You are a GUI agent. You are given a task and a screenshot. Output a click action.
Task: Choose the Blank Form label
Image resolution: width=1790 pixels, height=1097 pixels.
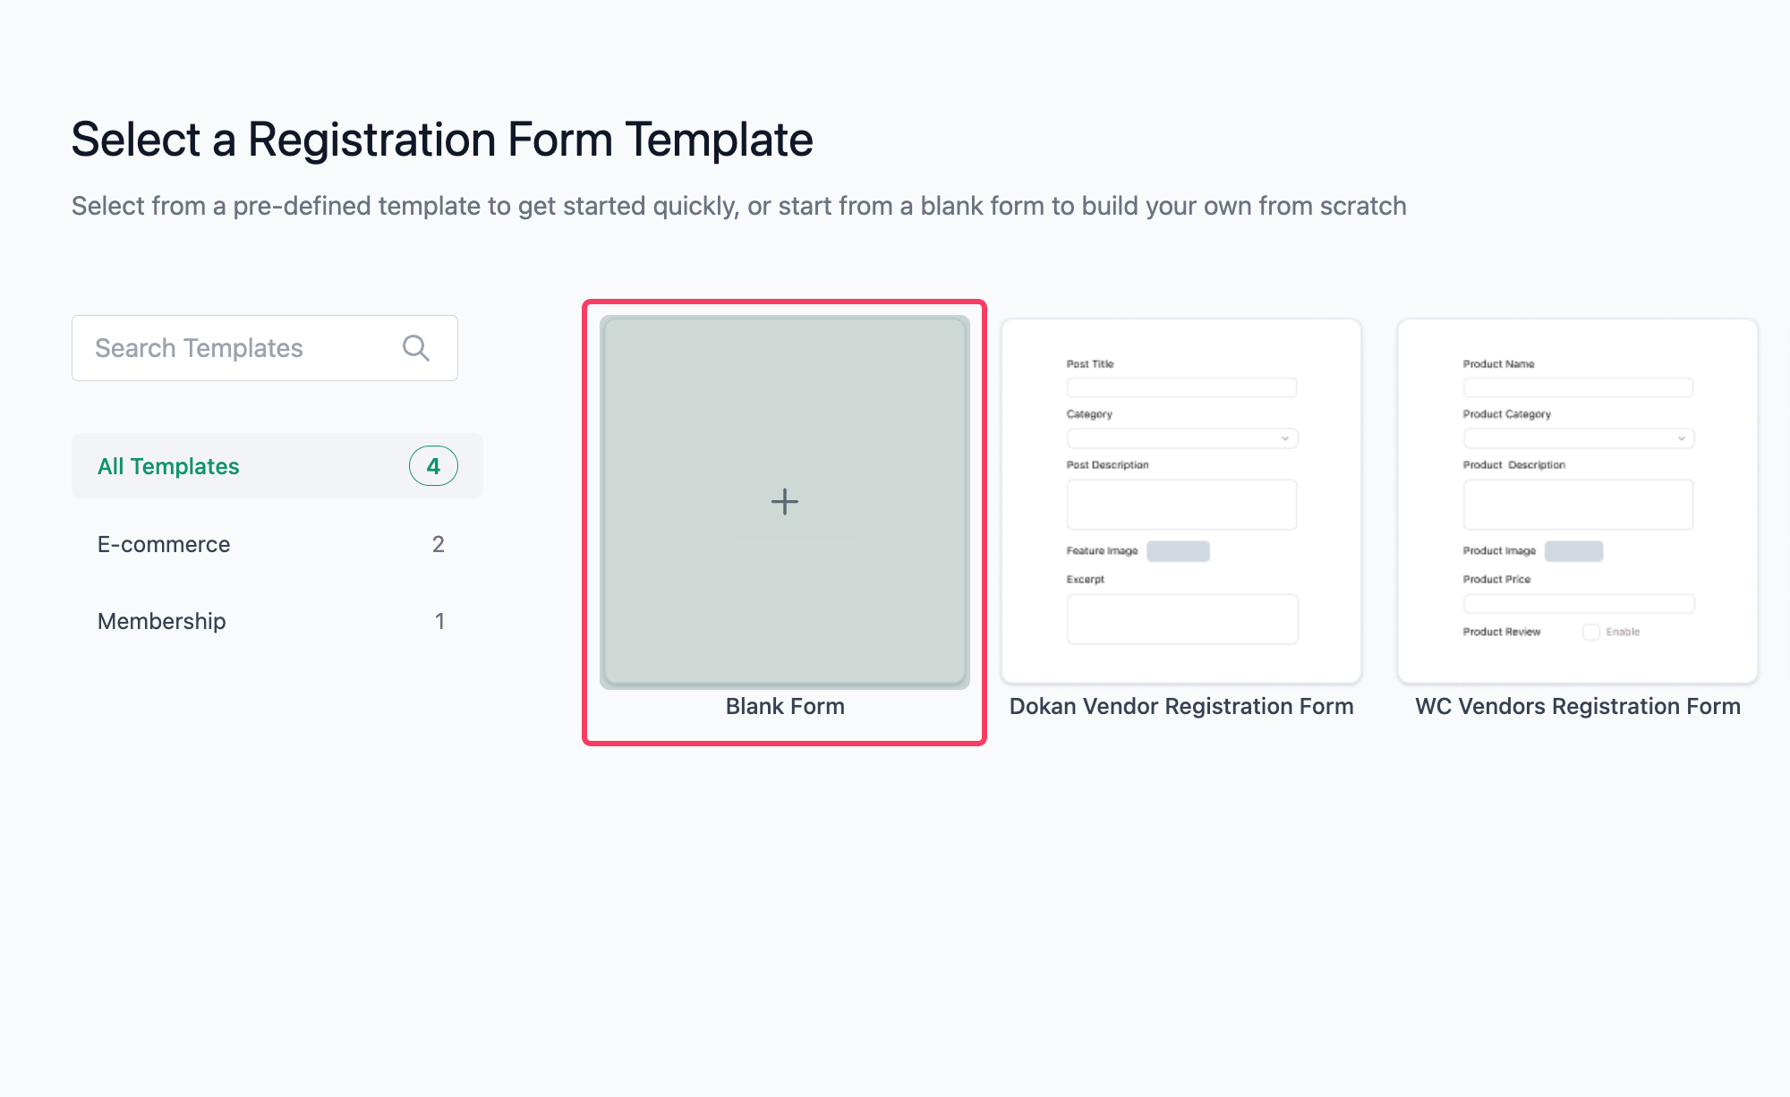(785, 706)
